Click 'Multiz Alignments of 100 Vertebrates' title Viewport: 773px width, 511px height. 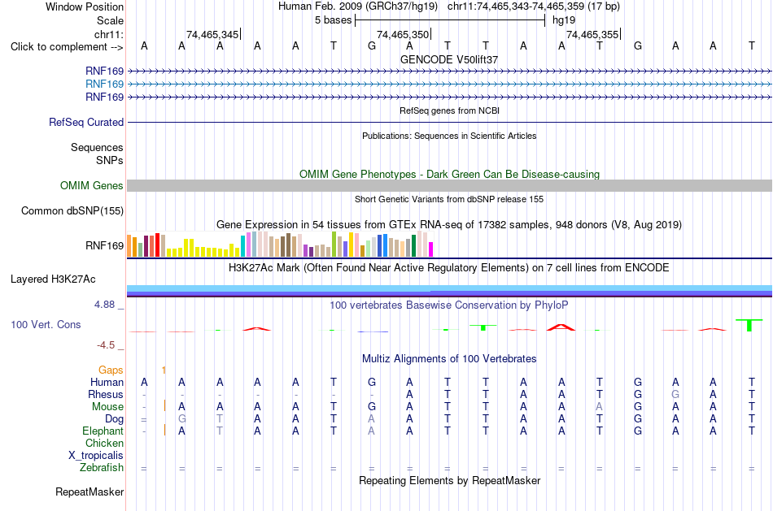[449, 359]
